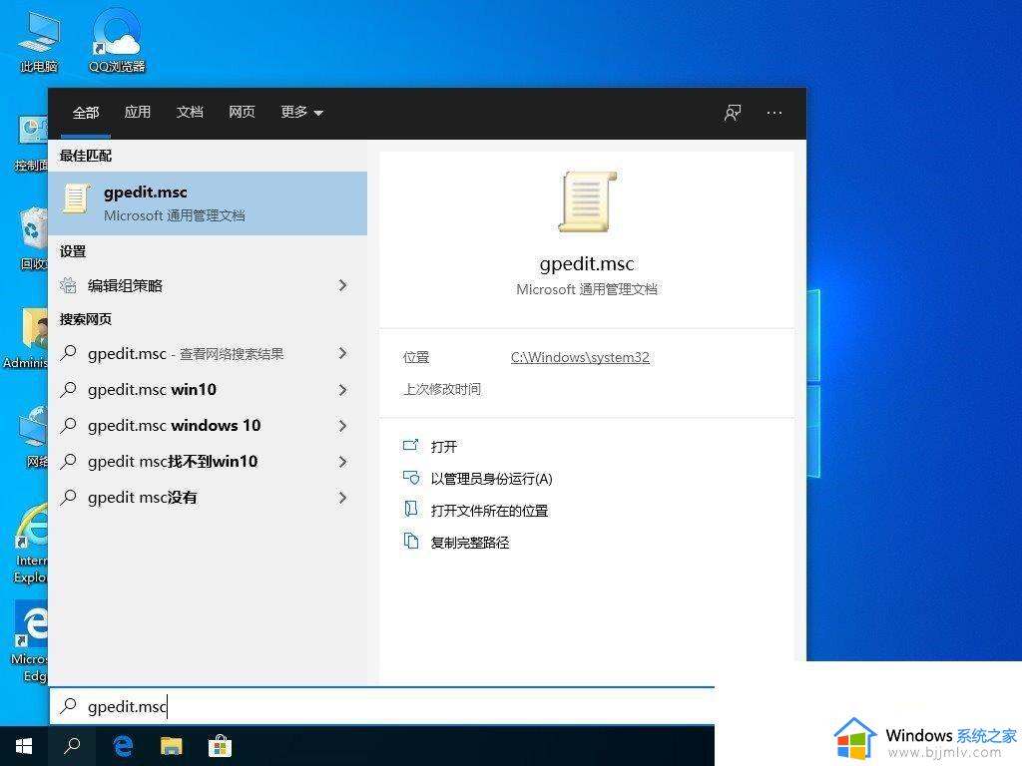
Task: Expand the 编辑组策略 result arrow
Action: pyautogui.click(x=343, y=285)
